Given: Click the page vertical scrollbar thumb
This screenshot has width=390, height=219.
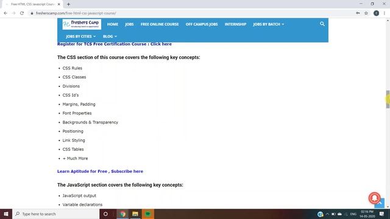Looking at the screenshot, I should pos(388,99).
